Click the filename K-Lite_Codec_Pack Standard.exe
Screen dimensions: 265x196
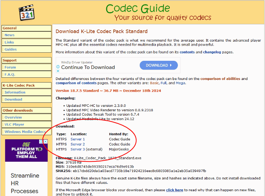(x=107, y=158)
